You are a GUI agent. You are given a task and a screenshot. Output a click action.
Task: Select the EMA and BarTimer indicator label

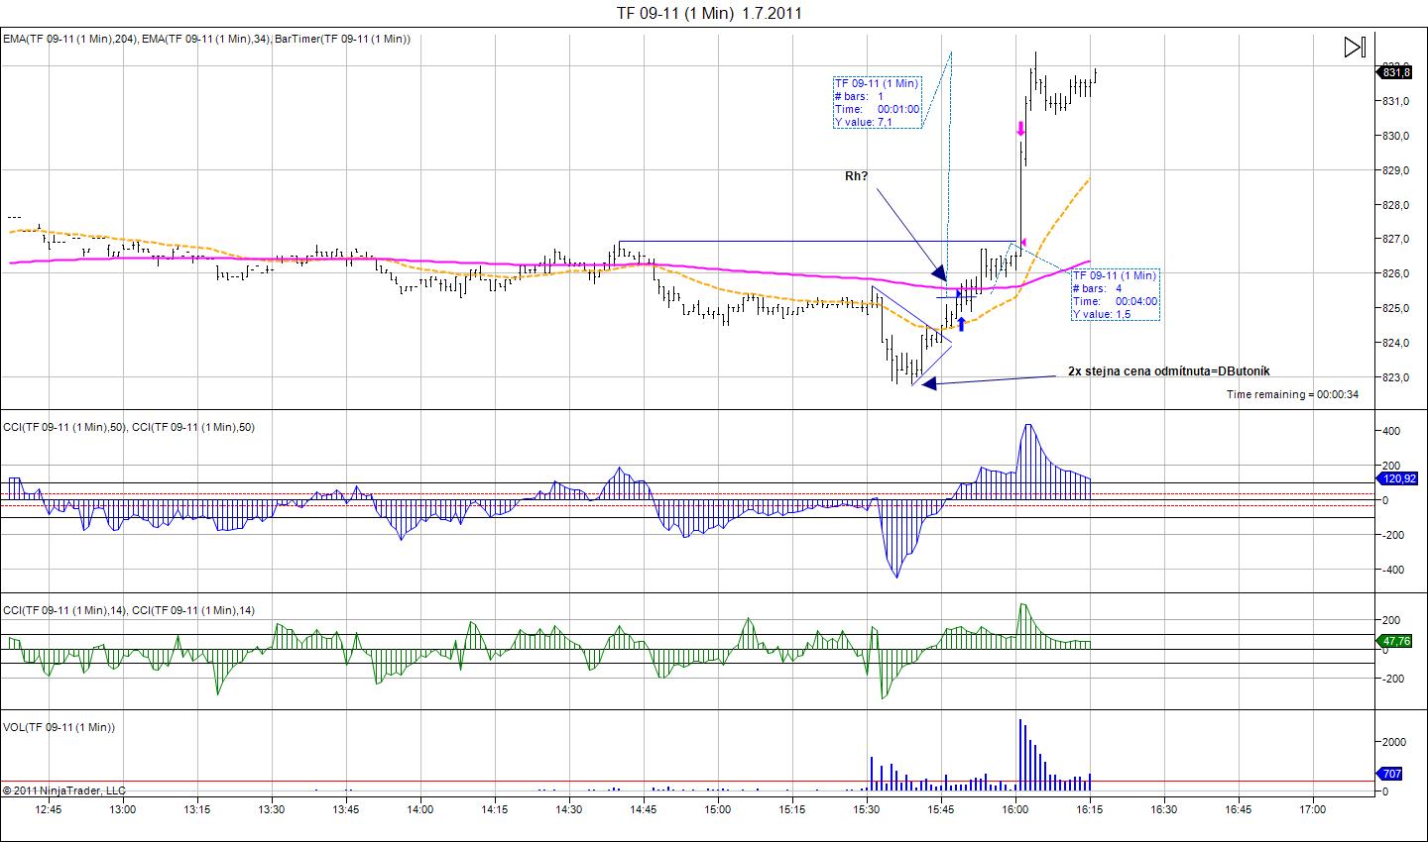click(x=206, y=39)
